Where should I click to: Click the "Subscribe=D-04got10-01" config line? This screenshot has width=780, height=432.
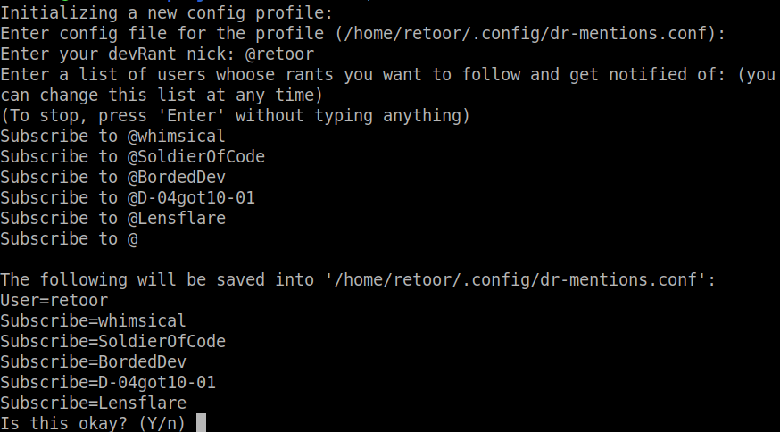pos(108,382)
